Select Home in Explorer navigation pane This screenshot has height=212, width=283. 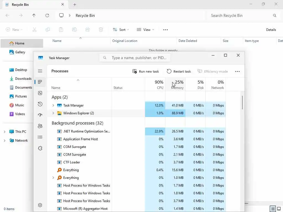(22, 43)
